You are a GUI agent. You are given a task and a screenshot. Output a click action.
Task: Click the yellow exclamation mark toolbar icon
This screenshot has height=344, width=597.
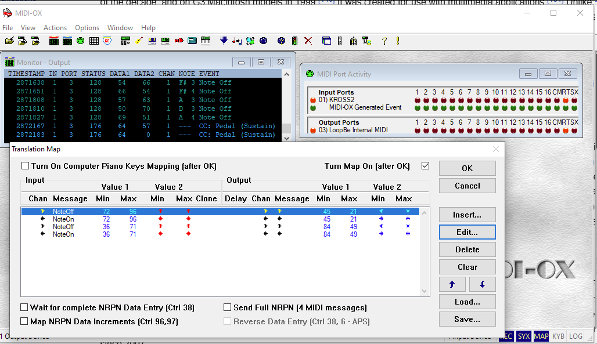(x=398, y=41)
